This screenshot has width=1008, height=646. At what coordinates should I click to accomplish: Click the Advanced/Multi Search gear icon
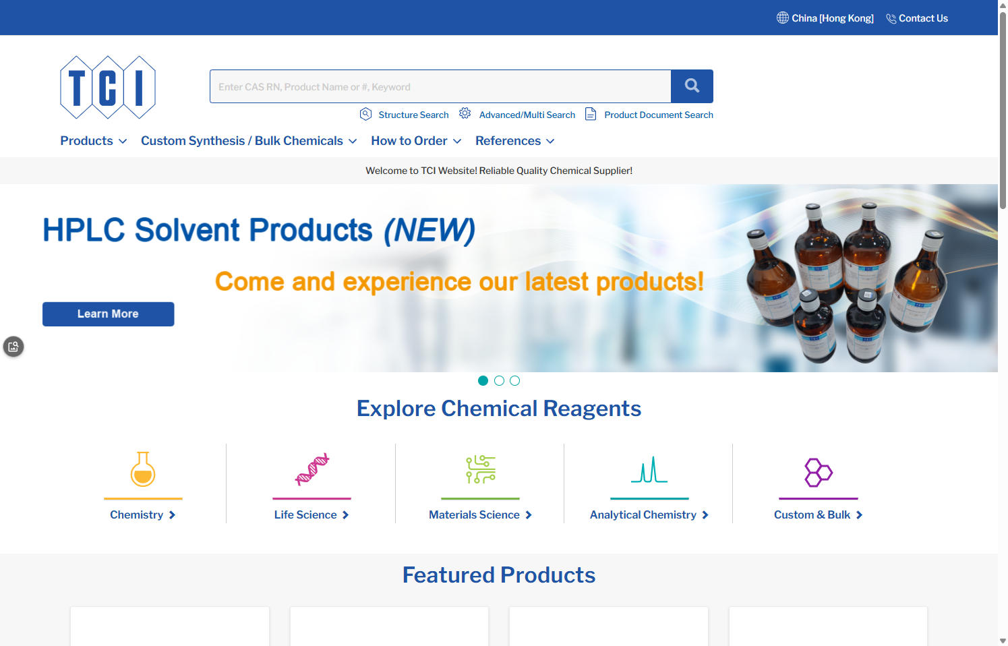pos(465,113)
